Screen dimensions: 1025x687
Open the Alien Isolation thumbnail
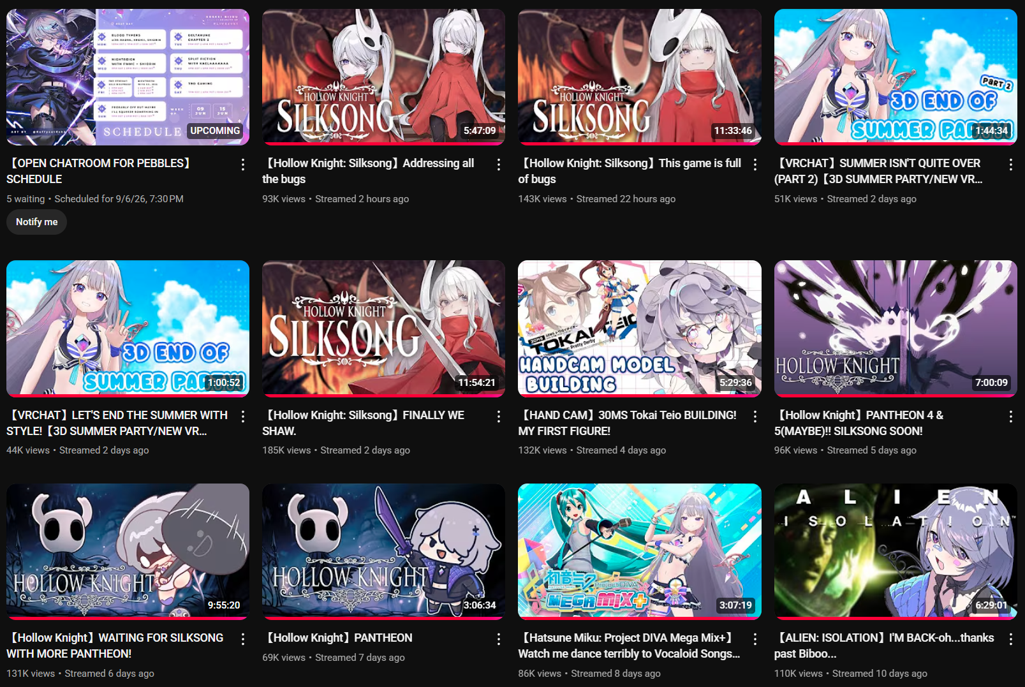pos(896,551)
